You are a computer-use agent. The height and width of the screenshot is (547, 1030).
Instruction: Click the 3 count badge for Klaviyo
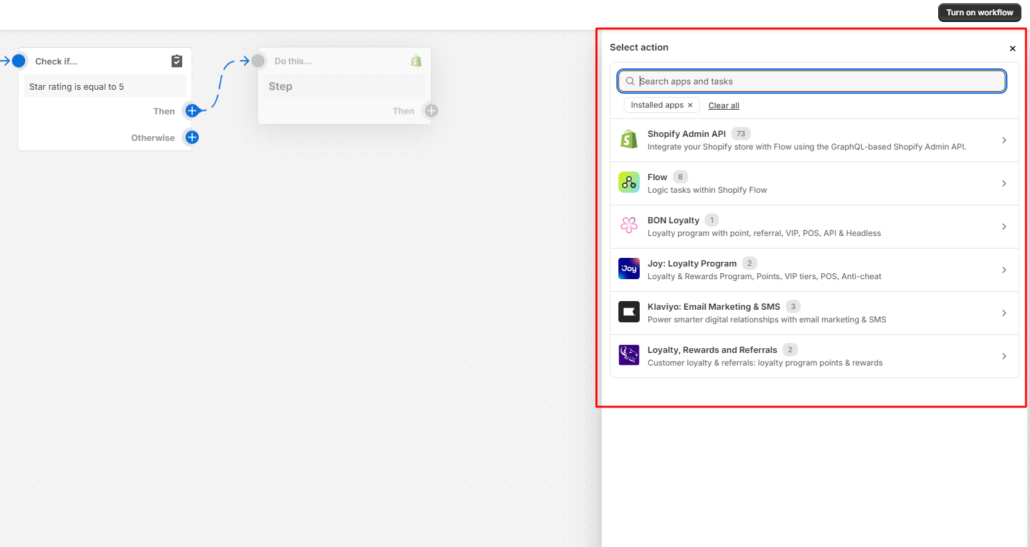coord(793,306)
